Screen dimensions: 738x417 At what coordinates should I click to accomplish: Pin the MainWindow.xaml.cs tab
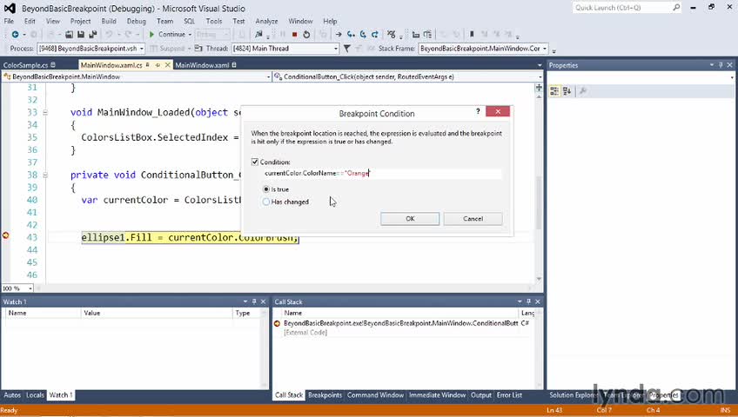[x=158, y=65]
